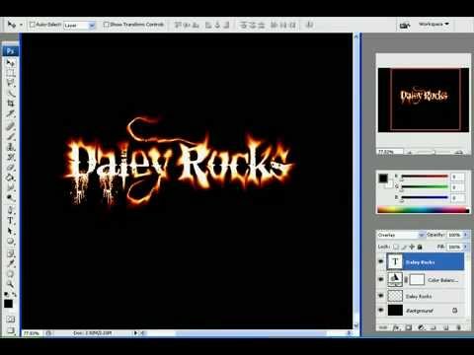474x355 pixels.
Task: Select the Rectangular Marquee tool
Action: pos(11,72)
